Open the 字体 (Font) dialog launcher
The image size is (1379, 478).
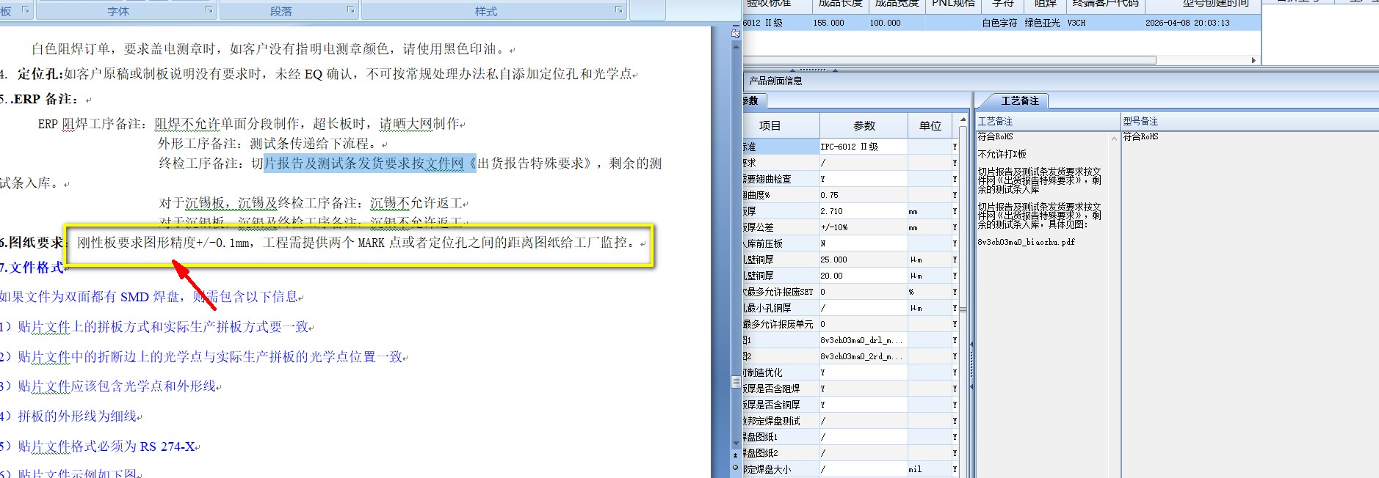coord(209,10)
